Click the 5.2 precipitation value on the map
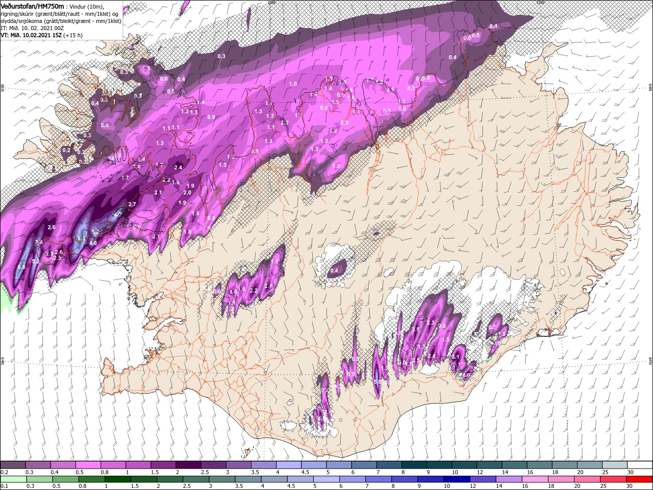The image size is (653, 490). [x=36, y=261]
